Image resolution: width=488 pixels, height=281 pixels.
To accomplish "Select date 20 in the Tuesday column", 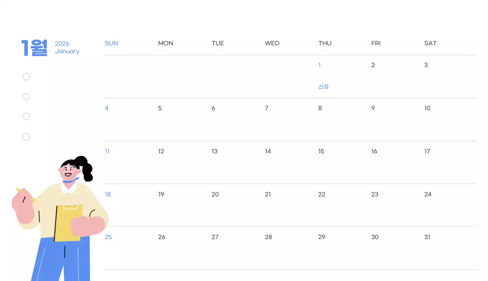I will [215, 194].
